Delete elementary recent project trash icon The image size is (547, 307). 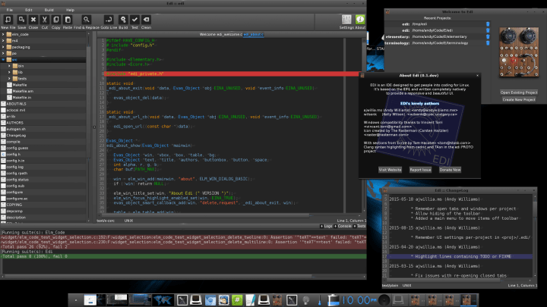(488, 36)
